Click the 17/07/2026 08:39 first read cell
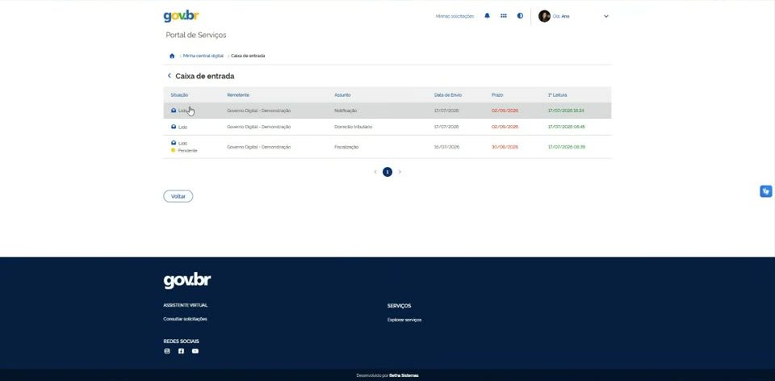The width and height of the screenshot is (775, 381). (567, 147)
